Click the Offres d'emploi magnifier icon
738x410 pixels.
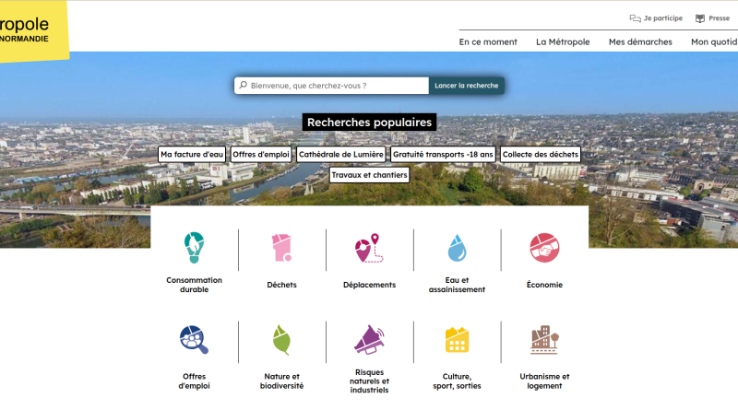tap(194, 340)
